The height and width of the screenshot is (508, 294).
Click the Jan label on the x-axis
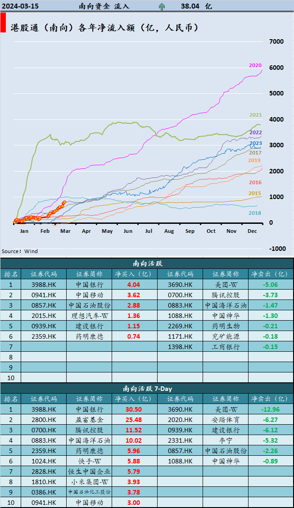pos(24,231)
